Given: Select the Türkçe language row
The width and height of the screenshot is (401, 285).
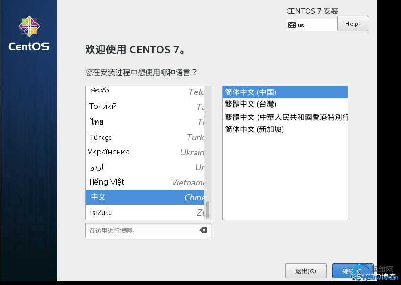Looking at the screenshot, I should point(145,137).
